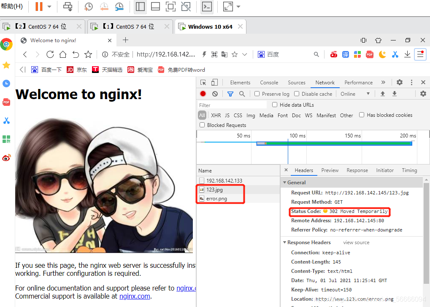Open the Timing tab of the request
The width and height of the screenshot is (430, 307).
[409, 170]
